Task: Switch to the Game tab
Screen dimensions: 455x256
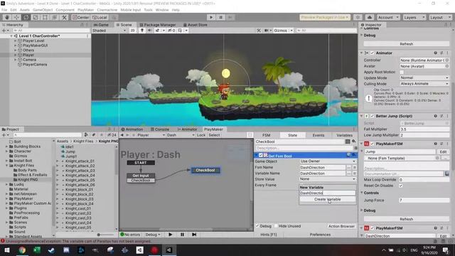Action: [102, 25]
